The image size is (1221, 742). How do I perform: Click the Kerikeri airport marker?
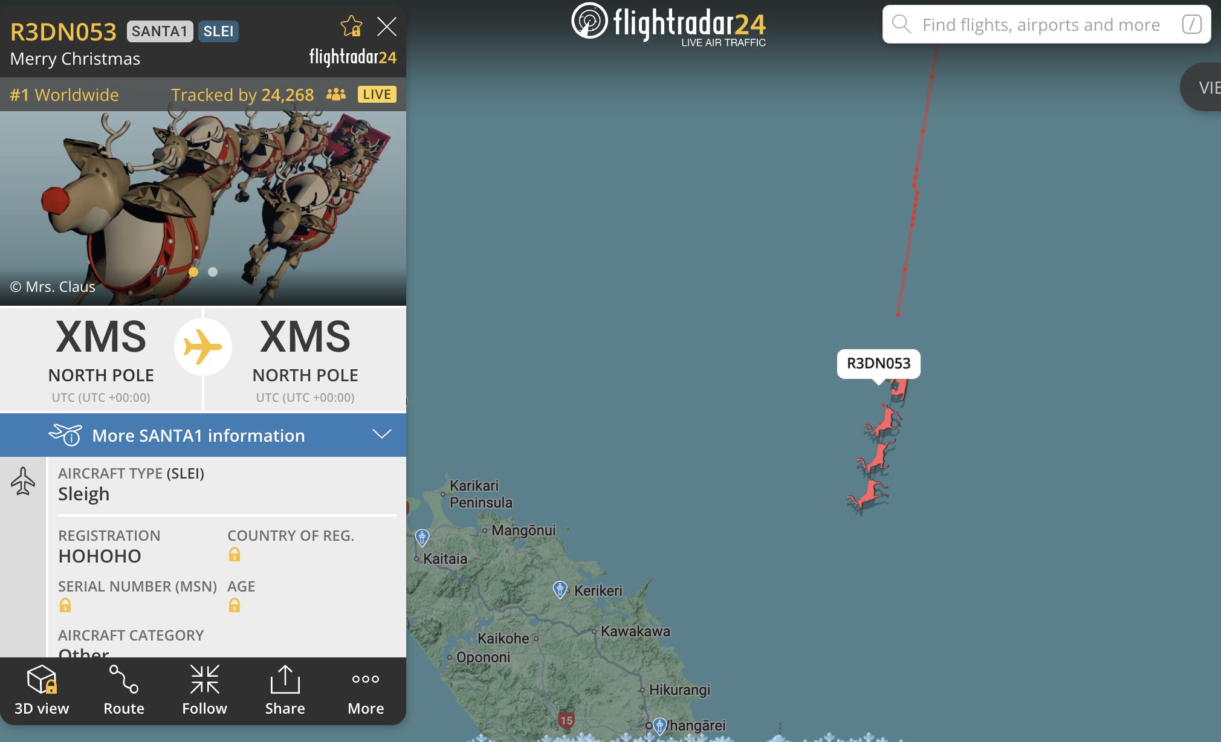[560, 589]
